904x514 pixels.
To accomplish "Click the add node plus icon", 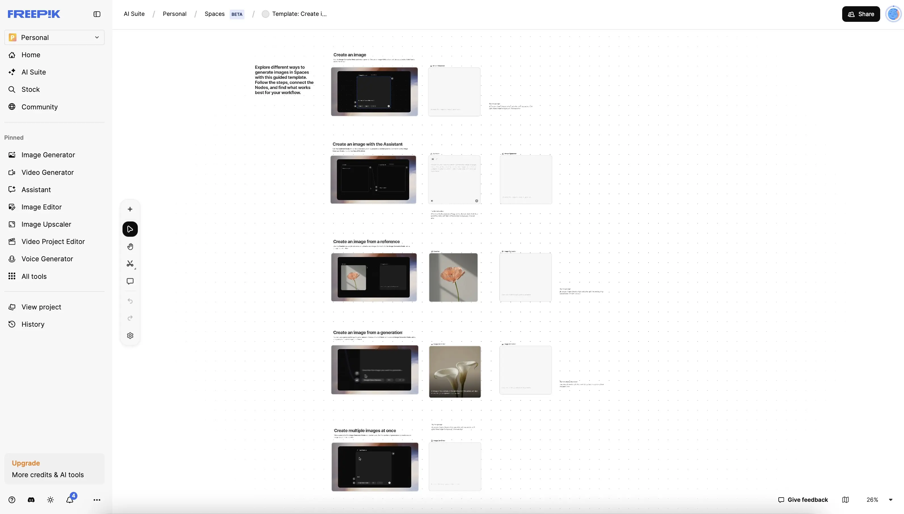I will click(130, 209).
